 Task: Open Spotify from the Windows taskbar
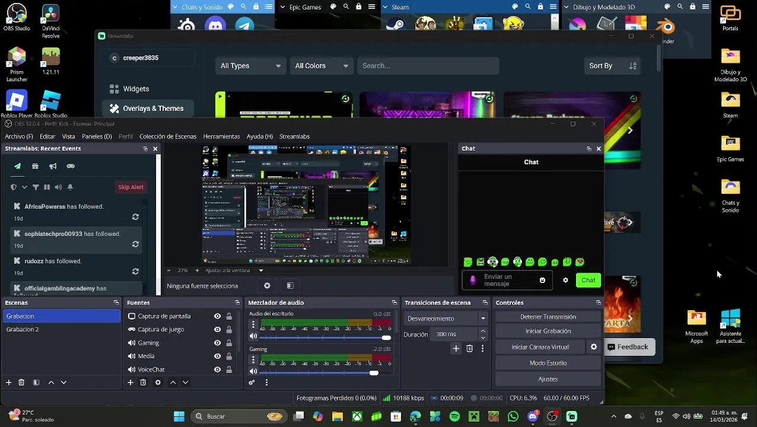tap(454, 416)
